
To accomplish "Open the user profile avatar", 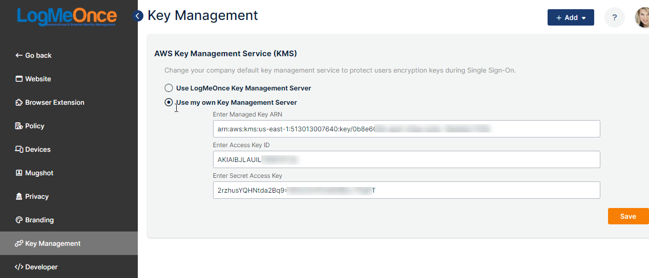I will tap(642, 17).
